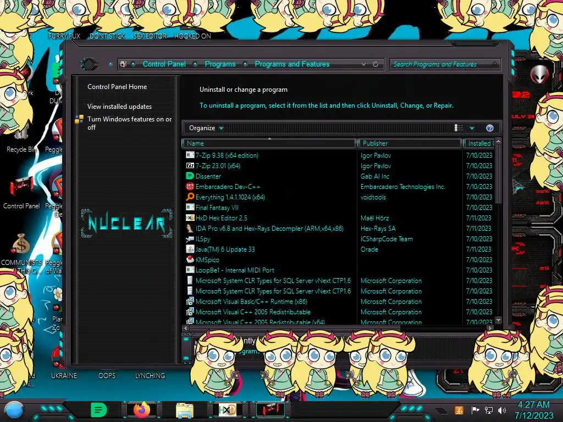Screen dimensions: 563x422
Task: Click the back navigation orb button
Action: [89, 64]
